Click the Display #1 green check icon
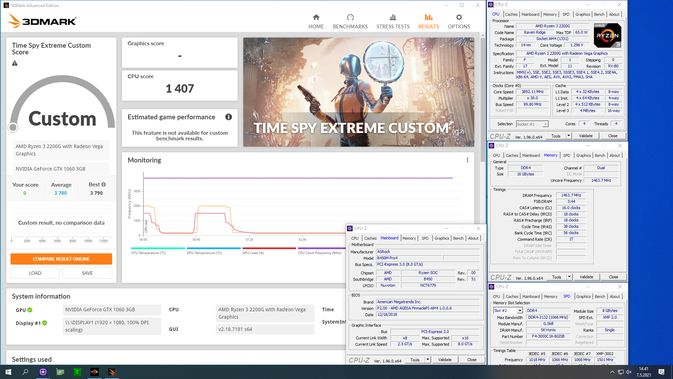Screen dimensions: 673x379 point(45,323)
